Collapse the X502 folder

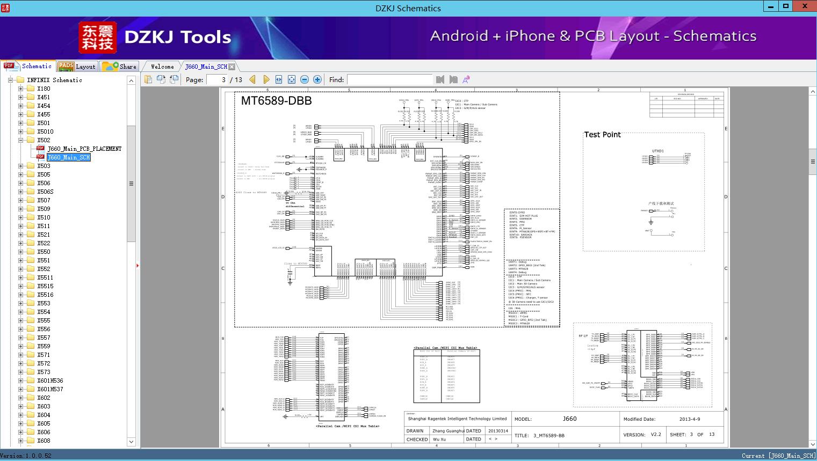(x=21, y=140)
